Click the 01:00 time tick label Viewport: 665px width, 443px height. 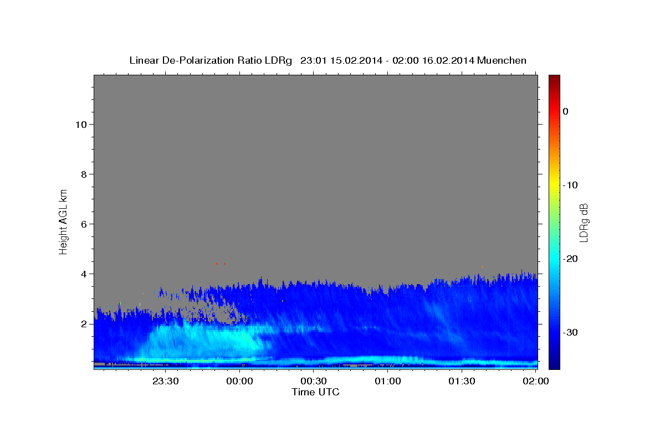pos(388,381)
